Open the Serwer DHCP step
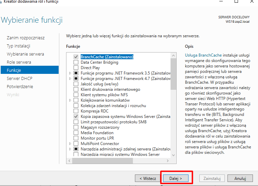Viewport: 258px width, 186px height. pos(19,79)
